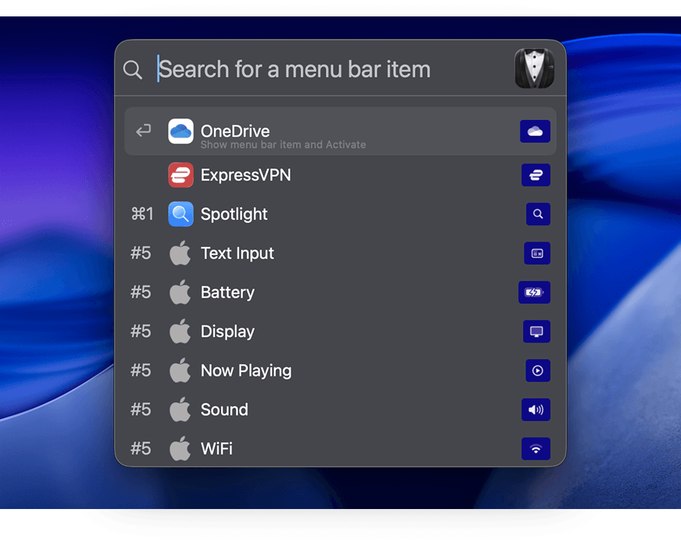The width and height of the screenshot is (681, 544).
Task: Open the WiFi label
Action: pyautogui.click(x=216, y=449)
